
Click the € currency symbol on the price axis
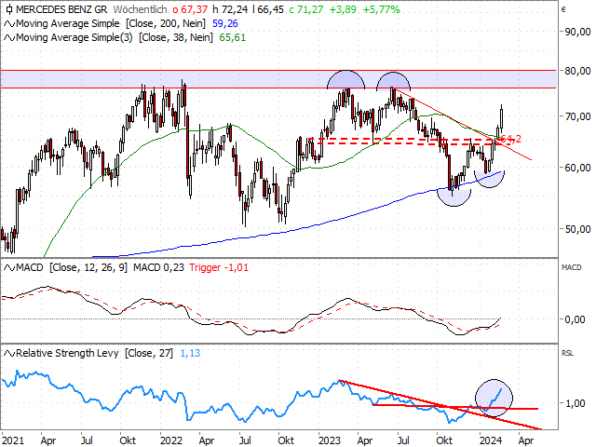pos(563,9)
